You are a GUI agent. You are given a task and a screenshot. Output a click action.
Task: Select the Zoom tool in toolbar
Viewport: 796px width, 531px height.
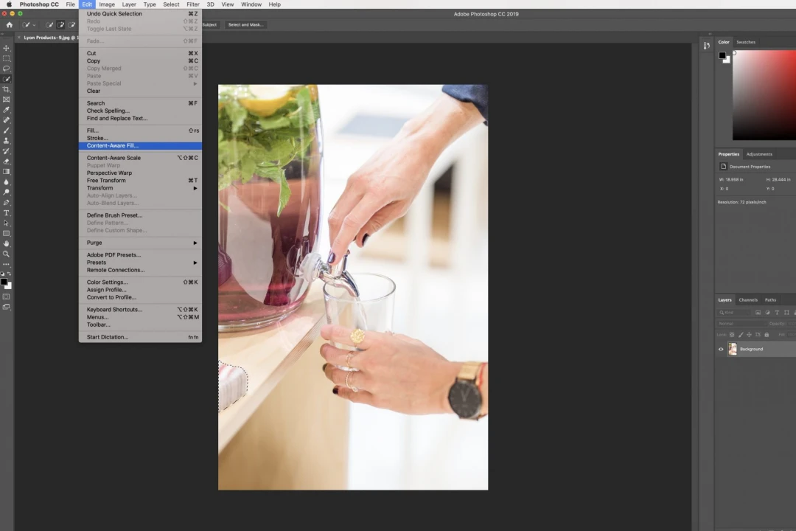click(7, 254)
